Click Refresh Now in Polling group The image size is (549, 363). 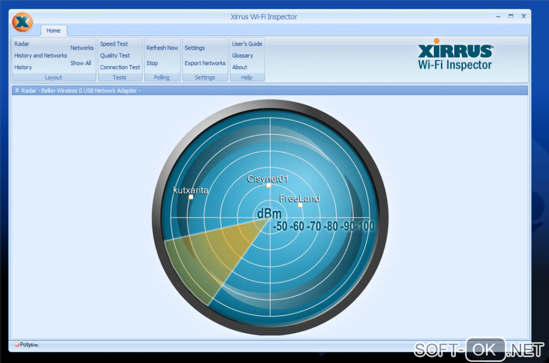click(162, 48)
